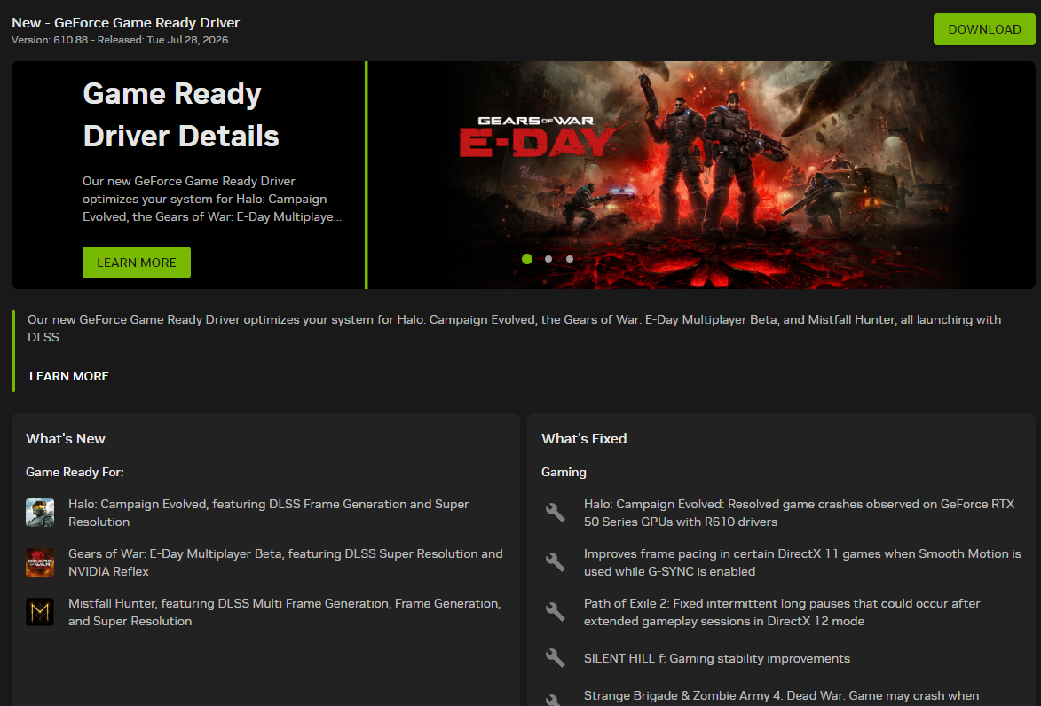The height and width of the screenshot is (706, 1041).
Task: Switch to second carousel slide dot
Action: click(x=548, y=259)
